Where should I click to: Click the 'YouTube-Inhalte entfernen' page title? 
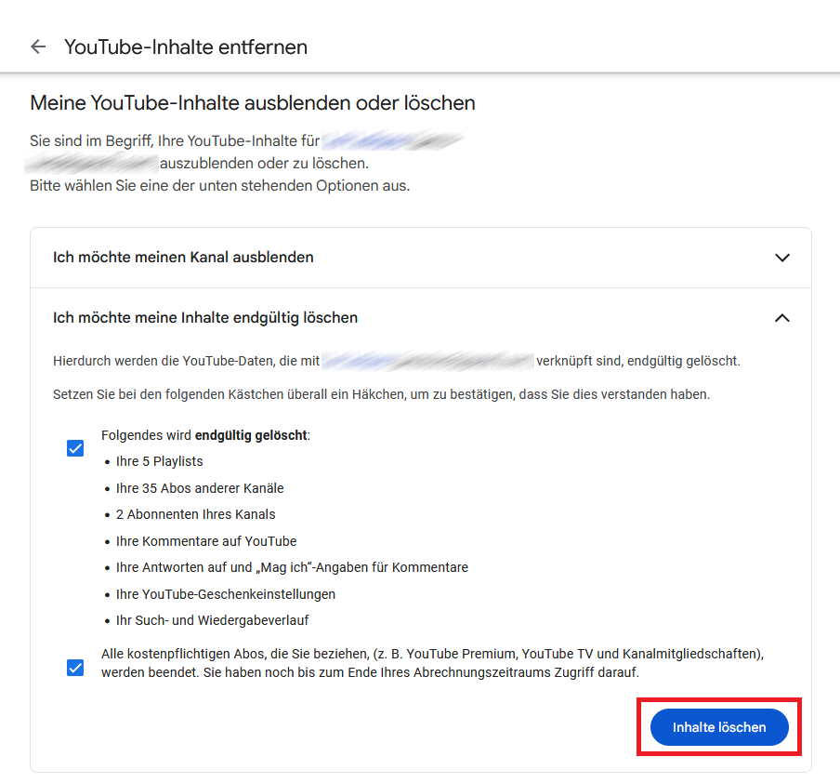click(186, 47)
